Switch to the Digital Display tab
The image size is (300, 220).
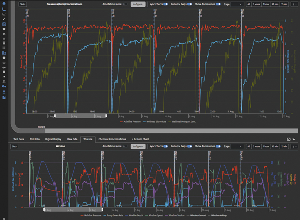tap(53, 139)
